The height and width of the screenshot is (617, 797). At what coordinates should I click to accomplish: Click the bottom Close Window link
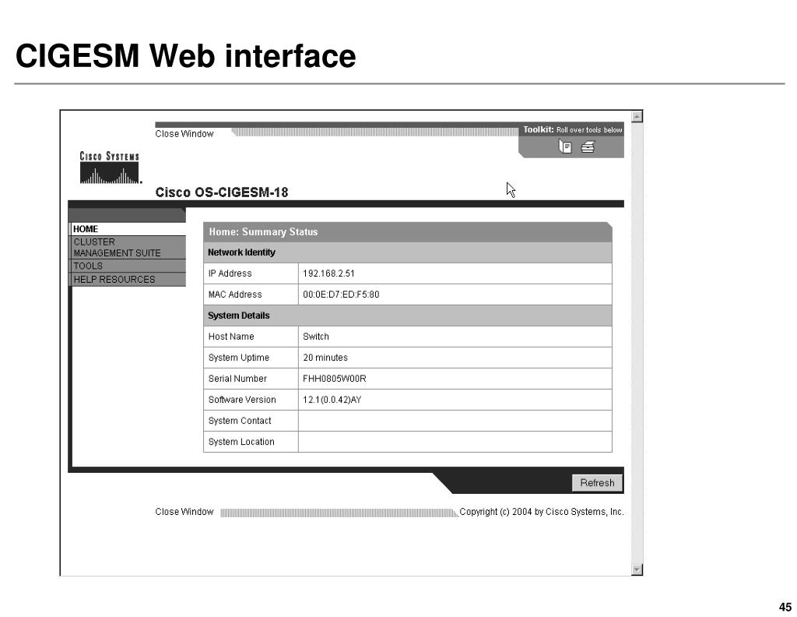184,512
